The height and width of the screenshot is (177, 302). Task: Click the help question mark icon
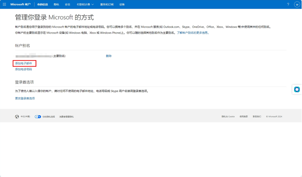(288, 4)
